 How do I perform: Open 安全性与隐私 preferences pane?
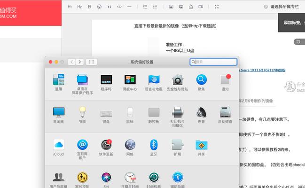177,82
